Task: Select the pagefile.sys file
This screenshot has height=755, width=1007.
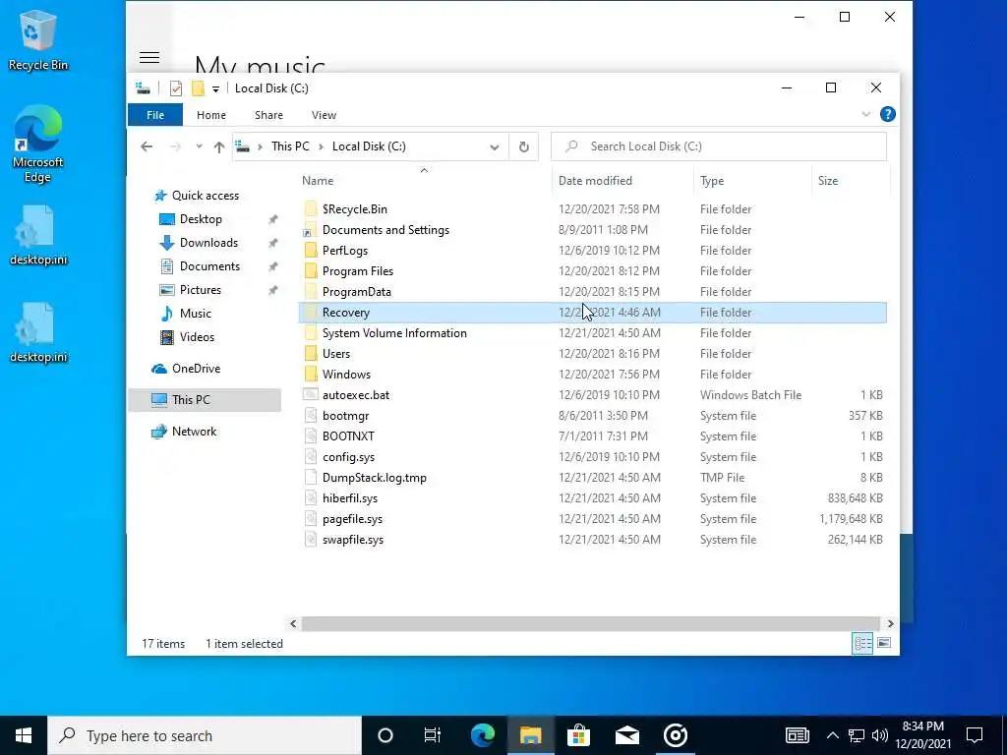Action: [x=352, y=519]
